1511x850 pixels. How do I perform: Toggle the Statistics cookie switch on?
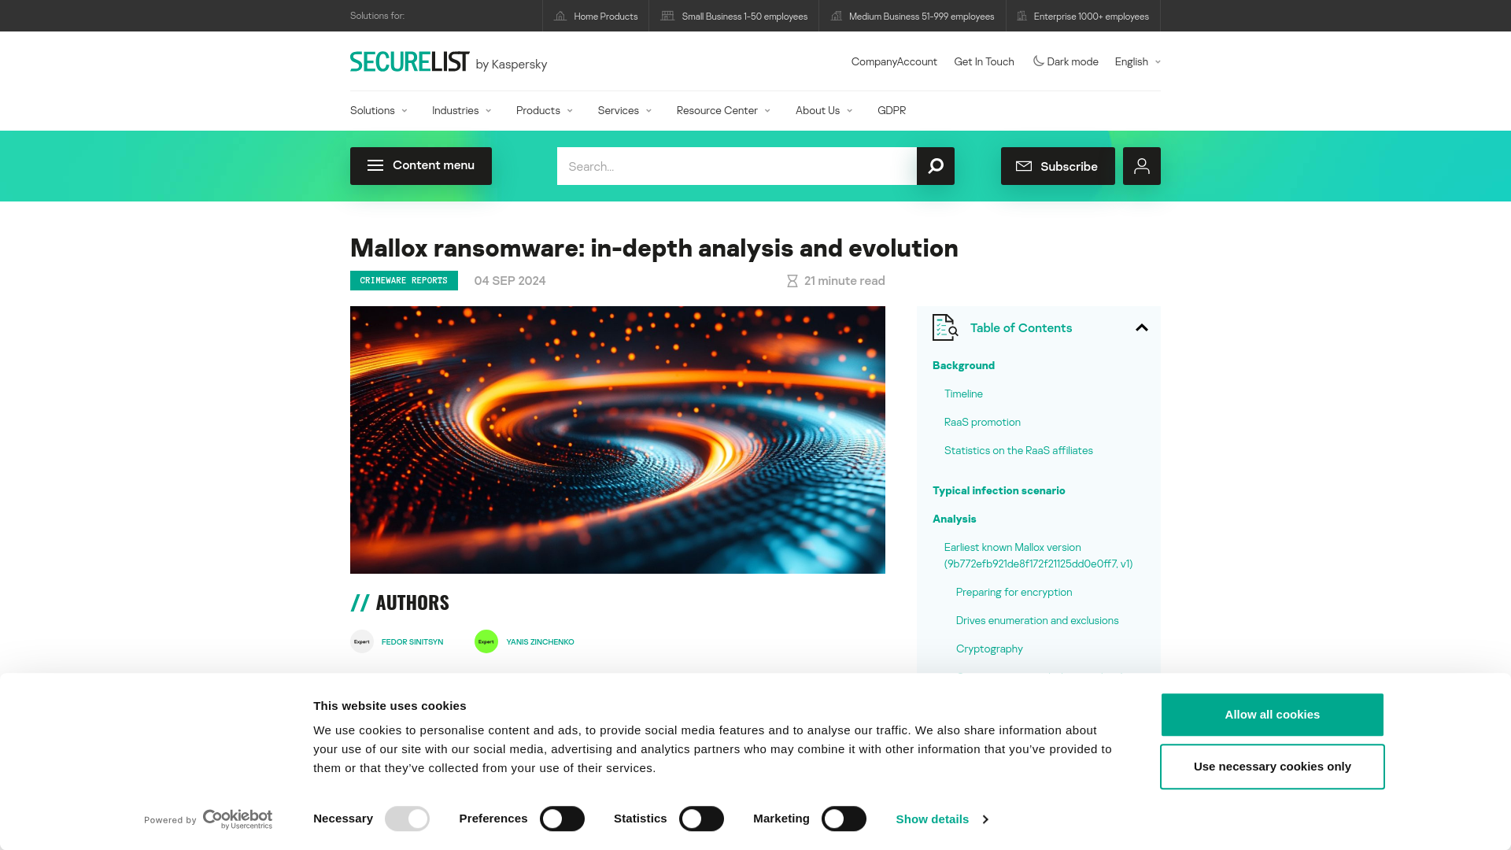[x=701, y=819]
